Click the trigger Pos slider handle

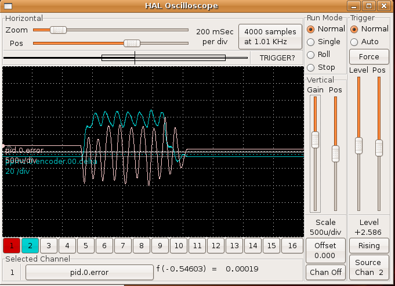pyautogui.click(x=379, y=148)
